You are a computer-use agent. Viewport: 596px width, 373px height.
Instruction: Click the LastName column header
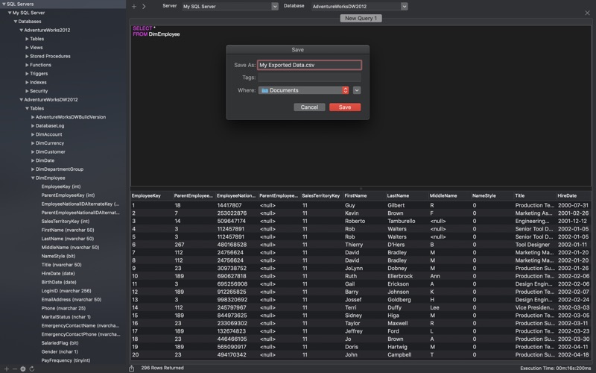tap(398, 195)
